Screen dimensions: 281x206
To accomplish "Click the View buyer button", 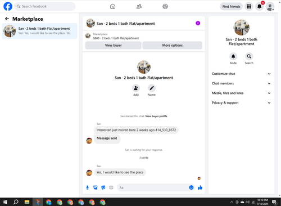I will [114, 45].
